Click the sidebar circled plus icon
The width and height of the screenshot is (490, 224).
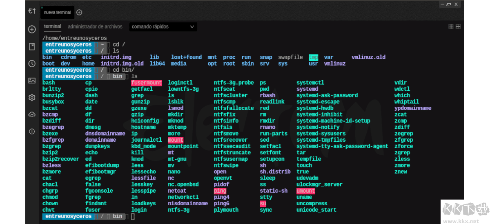(32, 29)
